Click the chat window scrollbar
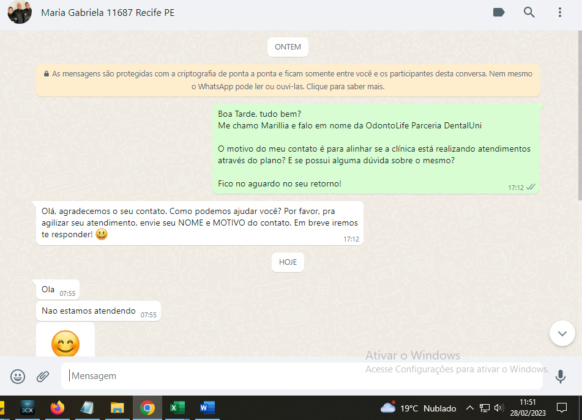 click(x=580, y=116)
